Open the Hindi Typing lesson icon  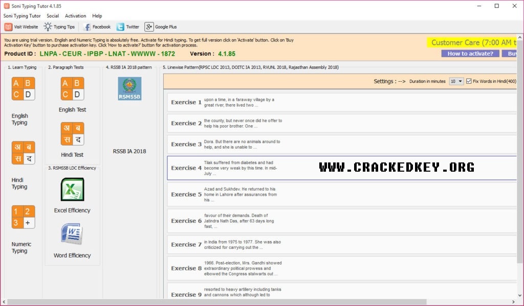pos(23,153)
